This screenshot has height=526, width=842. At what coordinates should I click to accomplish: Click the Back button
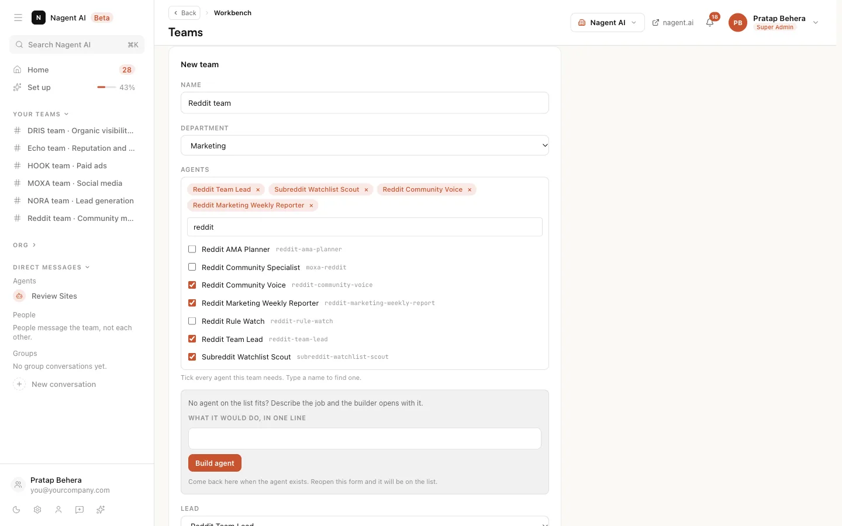(184, 13)
